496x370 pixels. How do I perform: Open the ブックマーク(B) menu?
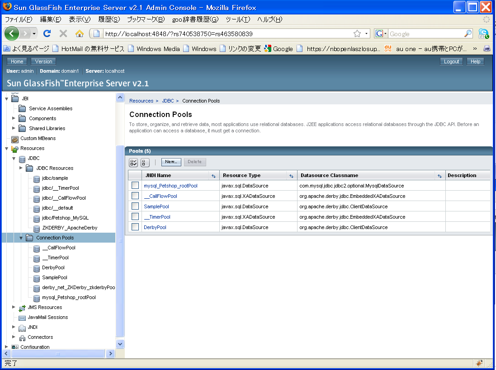146,19
